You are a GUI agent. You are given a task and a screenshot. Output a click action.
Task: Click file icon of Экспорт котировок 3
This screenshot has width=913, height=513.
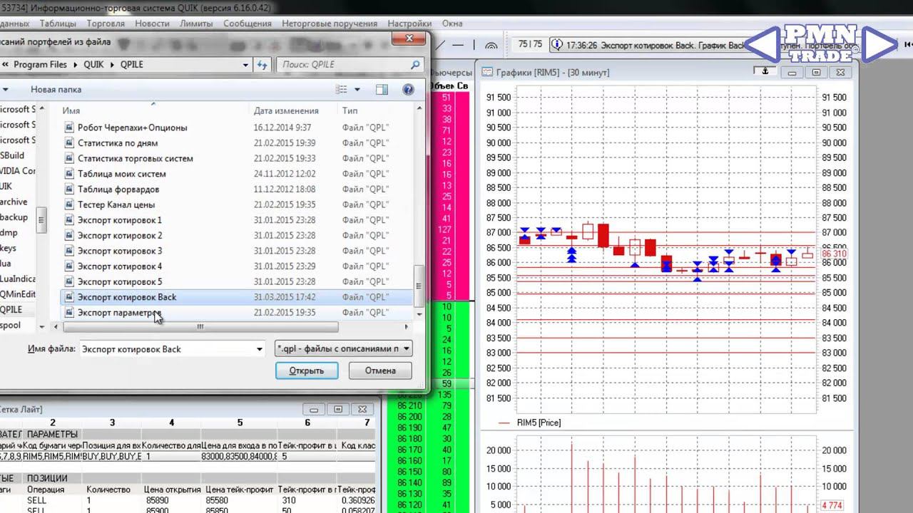click(x=69, y=251)
